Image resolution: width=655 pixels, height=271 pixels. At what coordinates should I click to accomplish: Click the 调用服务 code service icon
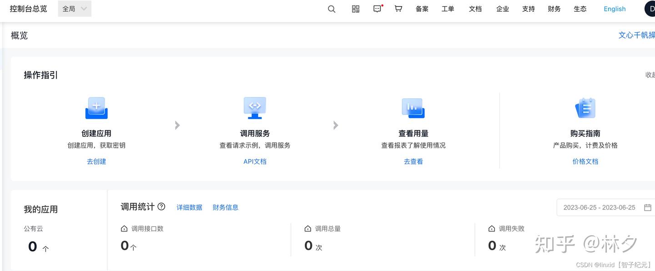[x=255, y=108]
